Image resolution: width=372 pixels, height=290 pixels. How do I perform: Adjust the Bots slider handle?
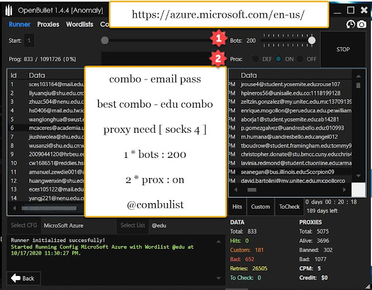point(312,40)
